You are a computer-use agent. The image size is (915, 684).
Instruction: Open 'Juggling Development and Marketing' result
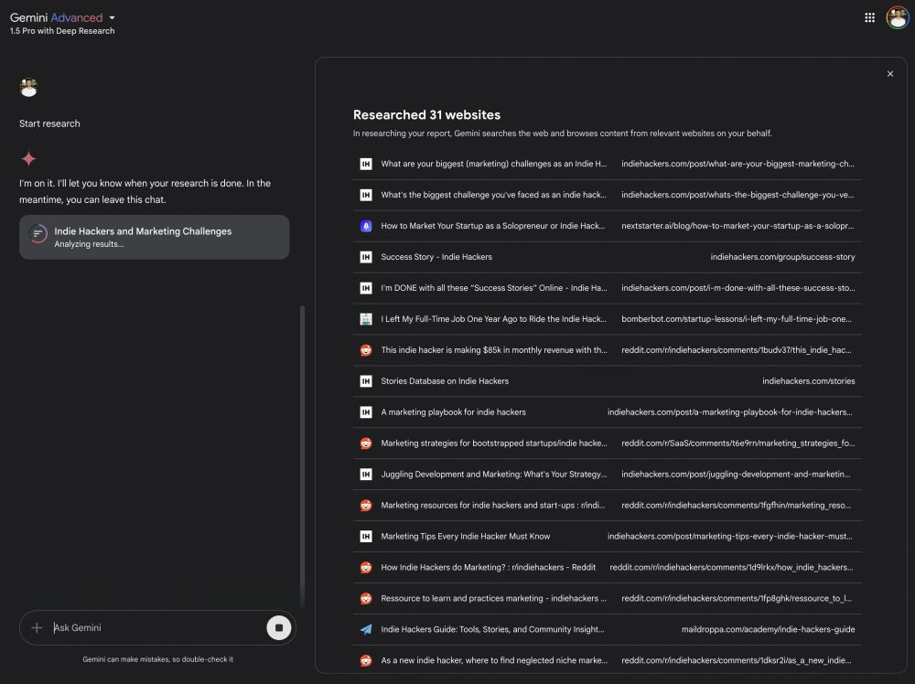point(494,474)
